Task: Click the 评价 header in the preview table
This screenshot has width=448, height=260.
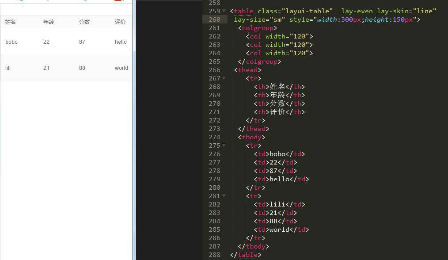Action: (120, 22)
